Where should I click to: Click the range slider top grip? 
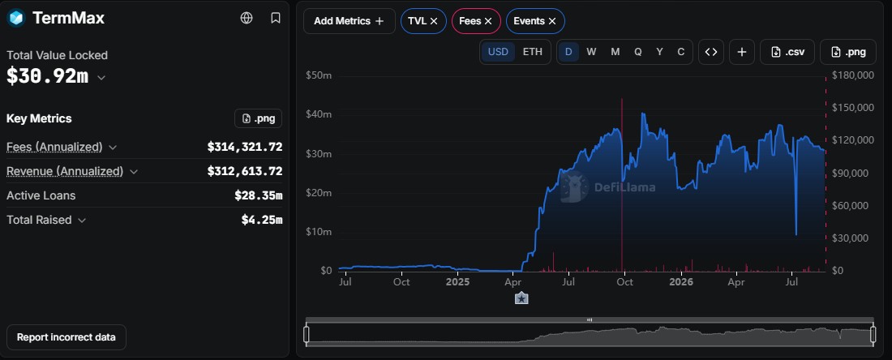tap(590, 319)
